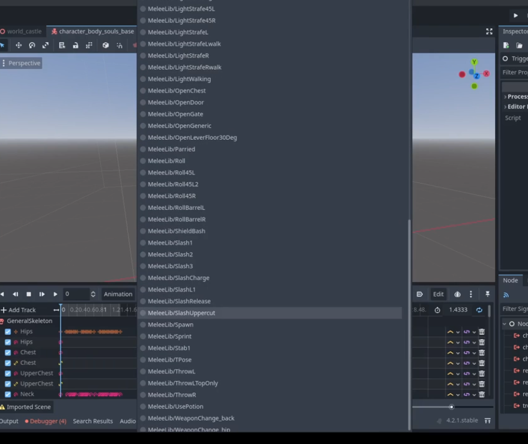Play animation from start
The width and height of the screenshot is (528, 444).
pyautogui.click(x=42, y=295)
